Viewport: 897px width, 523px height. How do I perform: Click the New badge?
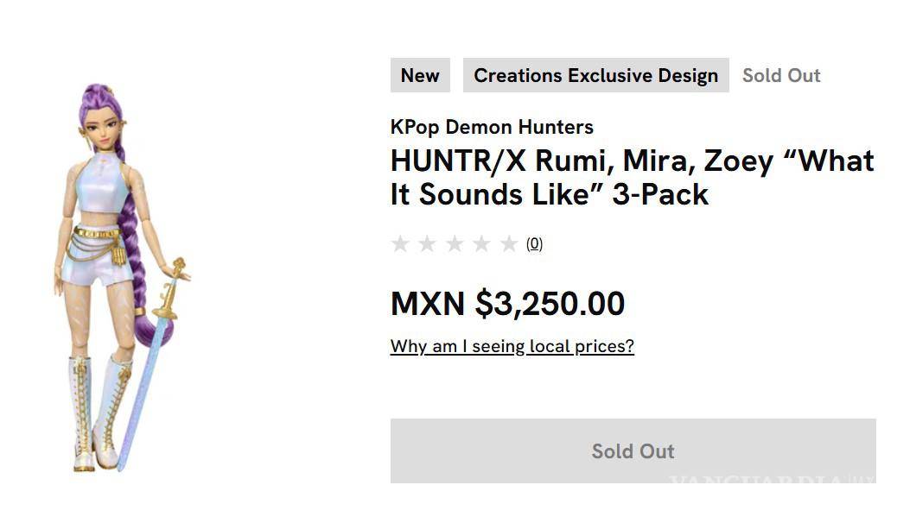(420, 75)
